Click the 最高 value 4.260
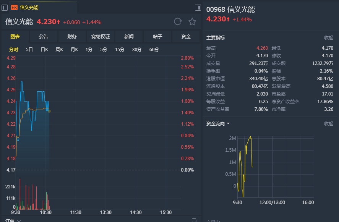The width and height of the screenshot is (339, 222). click(x=262, y=48)
